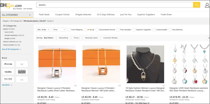
Task: Select the vocalou brand logo
Action: [x=8, y=72]
